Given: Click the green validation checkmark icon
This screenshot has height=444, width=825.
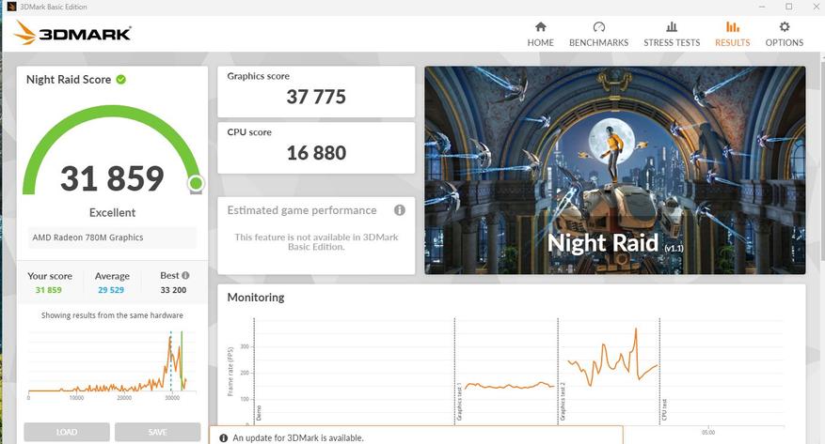Looking at the screenshot, I should pos(121,79).
